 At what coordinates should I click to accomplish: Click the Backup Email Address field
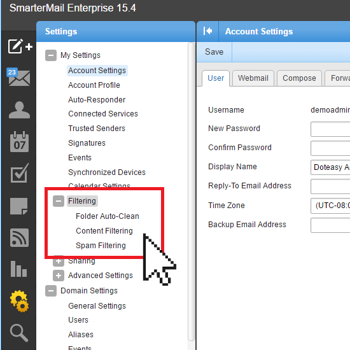(x=330, y=225)
